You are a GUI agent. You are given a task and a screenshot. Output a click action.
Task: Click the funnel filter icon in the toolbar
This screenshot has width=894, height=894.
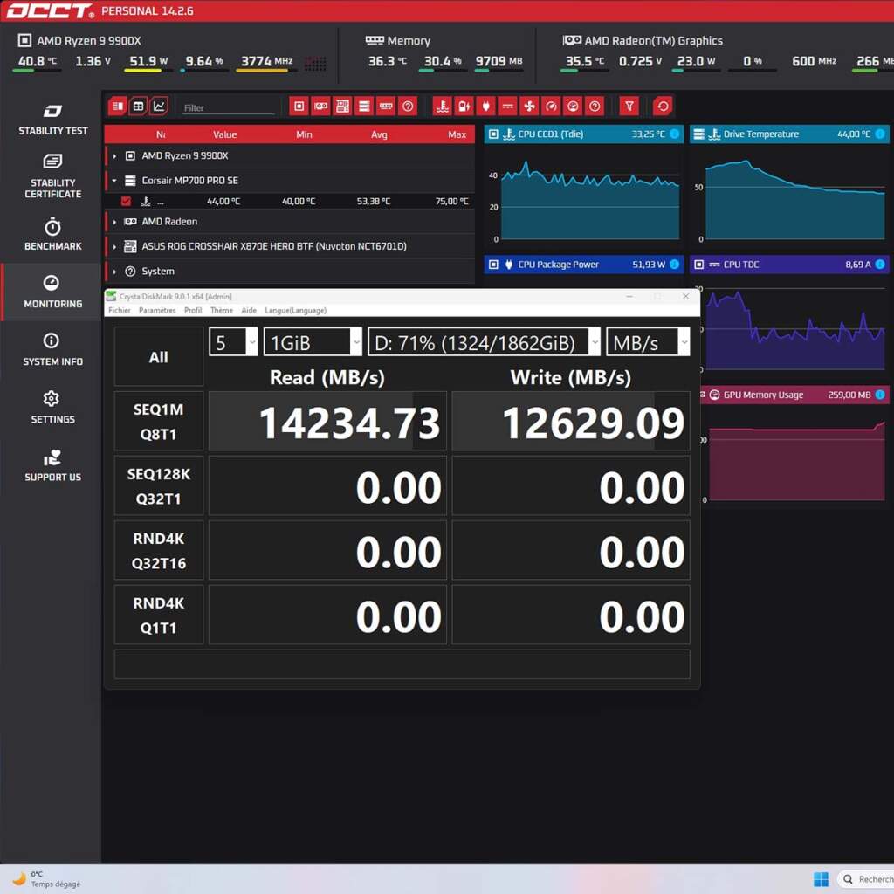pos(629,106)
